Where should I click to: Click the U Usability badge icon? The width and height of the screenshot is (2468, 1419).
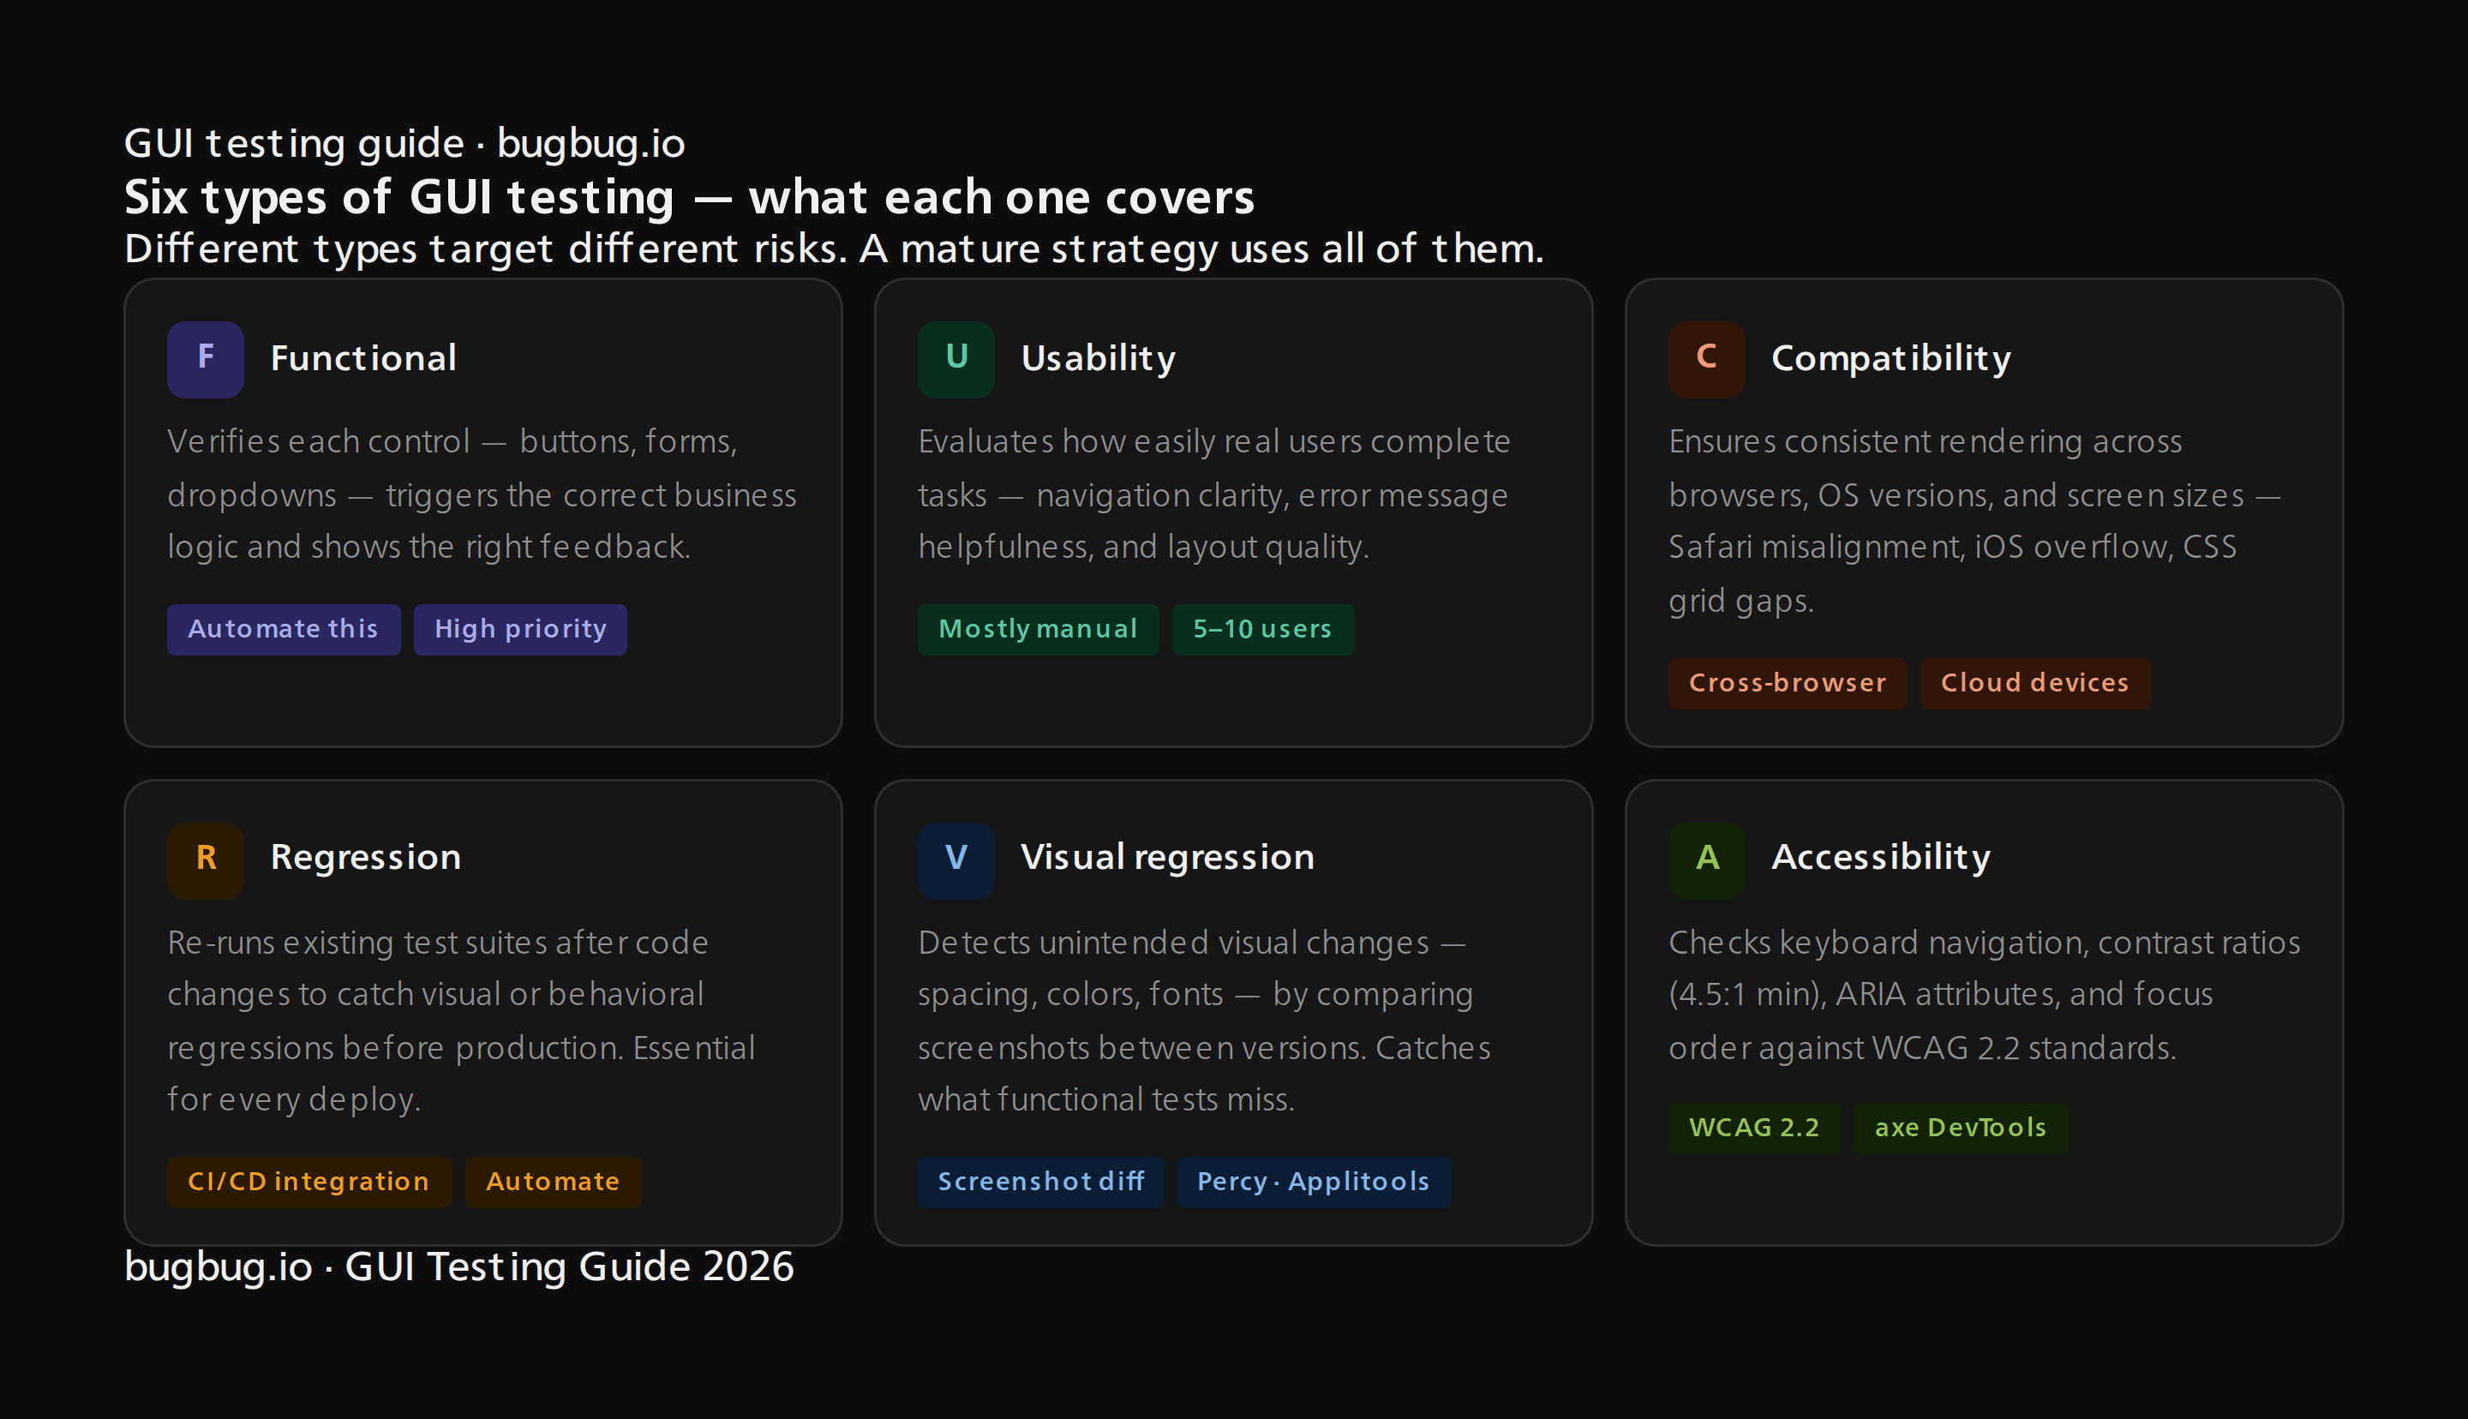[955, 357]
